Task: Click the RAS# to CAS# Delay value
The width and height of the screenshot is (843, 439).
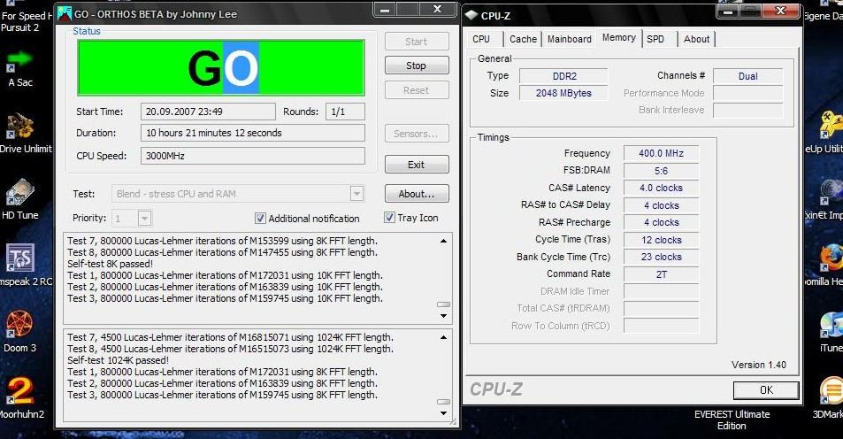Action: tap(662, 205)
